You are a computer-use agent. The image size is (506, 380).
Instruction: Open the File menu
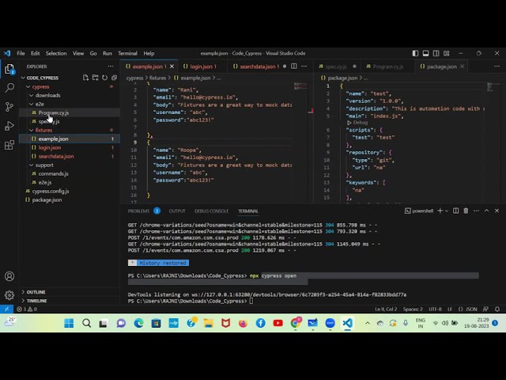tap(21, 53)
